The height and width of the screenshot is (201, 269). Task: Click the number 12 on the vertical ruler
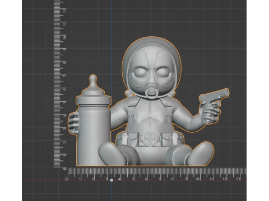[64, 11]
